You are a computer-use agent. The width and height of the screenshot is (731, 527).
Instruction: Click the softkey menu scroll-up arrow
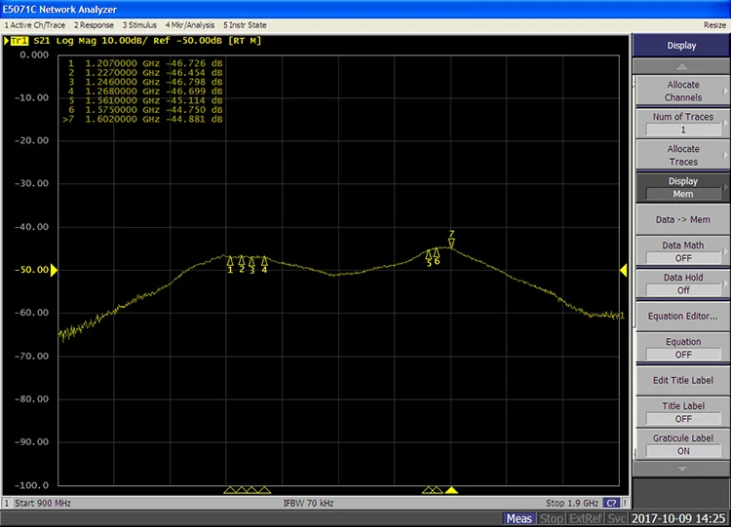(681, 66)
